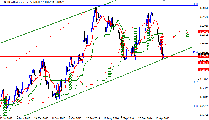Click the 16 Jun 2013 date label
This screenshot has height=120, width=209.
(58, 118)
